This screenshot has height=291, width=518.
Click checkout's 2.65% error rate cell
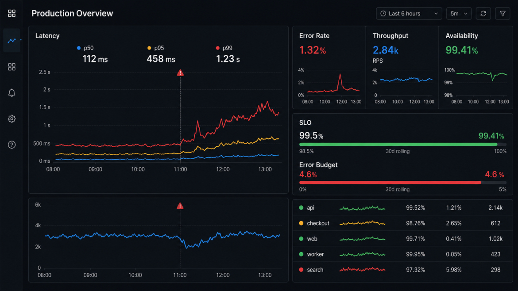453,223
